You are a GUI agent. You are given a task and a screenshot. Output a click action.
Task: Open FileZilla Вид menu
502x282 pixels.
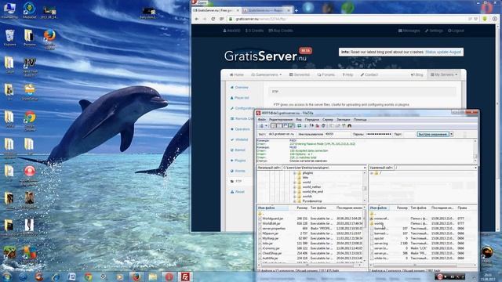tap(298, 120)
